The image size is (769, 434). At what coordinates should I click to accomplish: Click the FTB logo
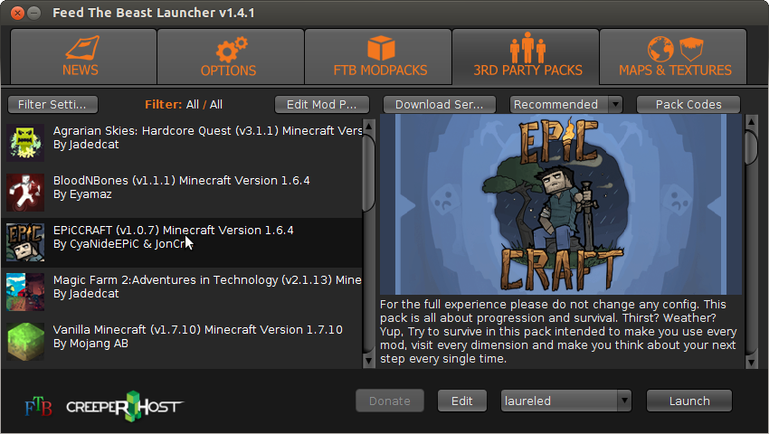click(x=38, y=407)
